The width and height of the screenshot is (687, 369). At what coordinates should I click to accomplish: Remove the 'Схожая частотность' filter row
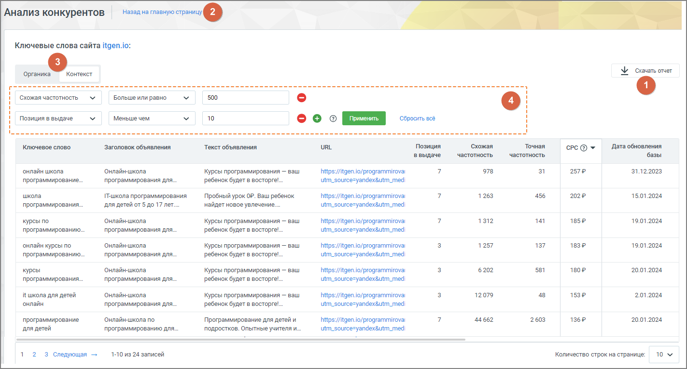point(301,98)
